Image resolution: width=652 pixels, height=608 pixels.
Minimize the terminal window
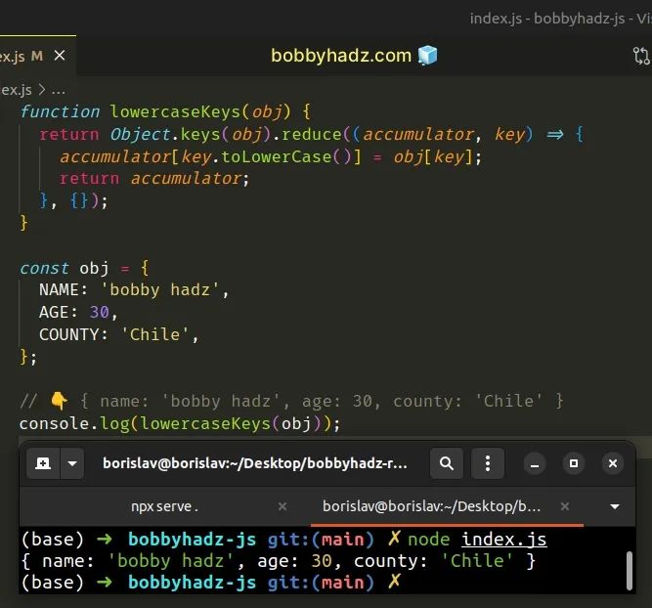[535, 463]
